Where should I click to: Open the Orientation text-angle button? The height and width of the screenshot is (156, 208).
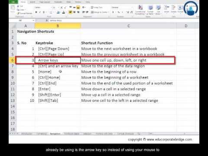[84, 7]
